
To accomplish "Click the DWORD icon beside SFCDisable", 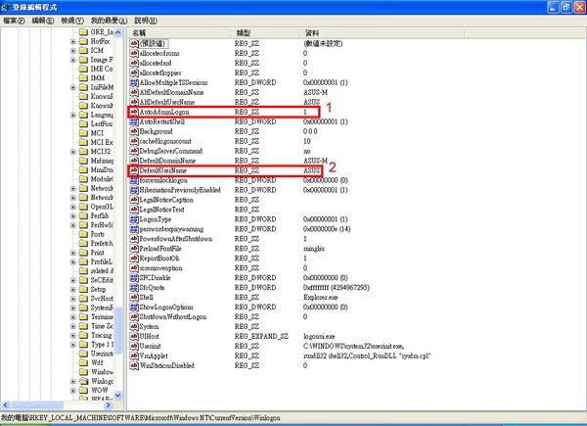I will point(134,277).
